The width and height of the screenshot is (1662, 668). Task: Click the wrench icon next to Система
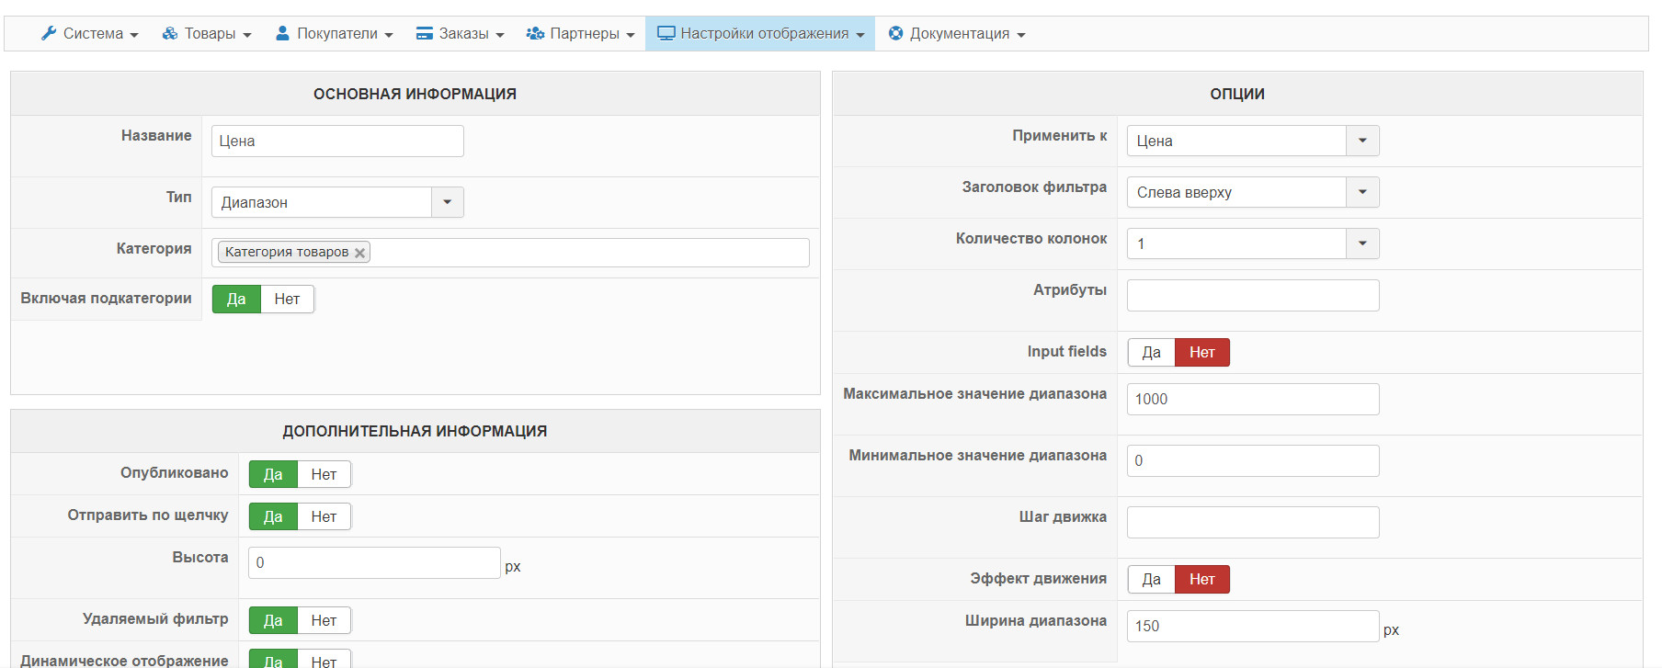49,33
